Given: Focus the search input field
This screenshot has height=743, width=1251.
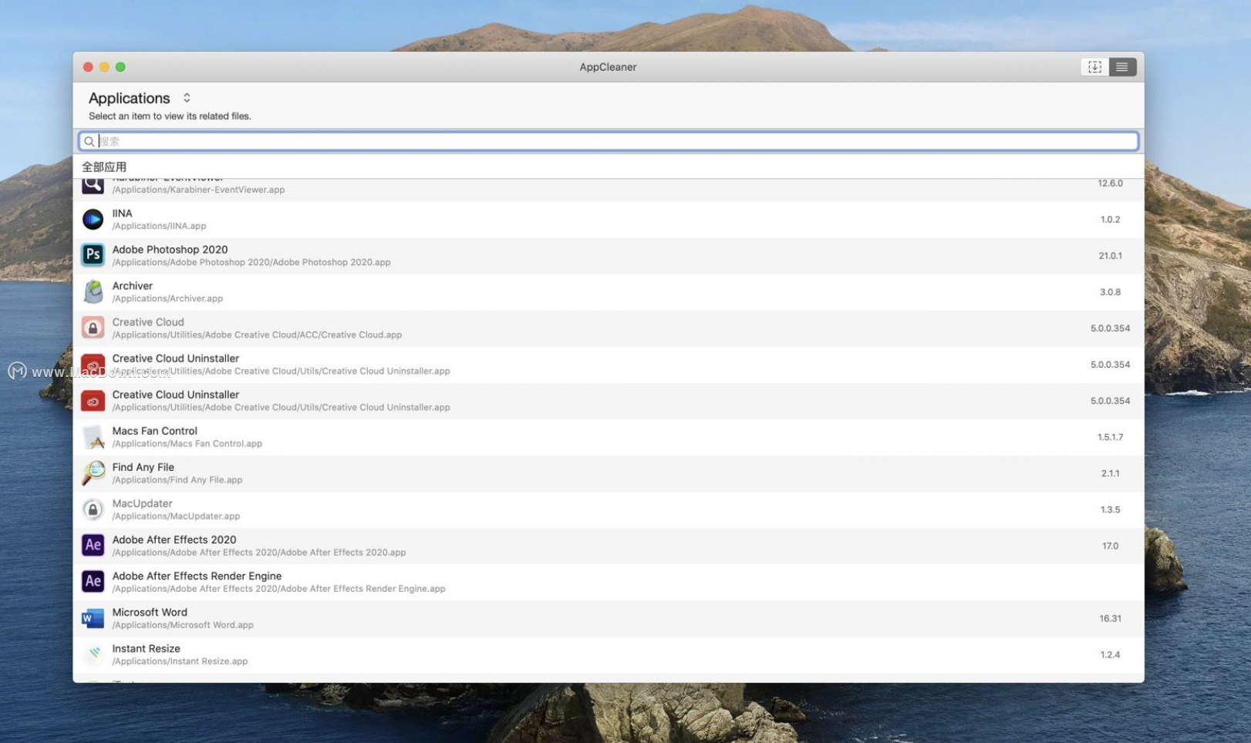Looking at the screenshot, I should click(x=609, y=142).
